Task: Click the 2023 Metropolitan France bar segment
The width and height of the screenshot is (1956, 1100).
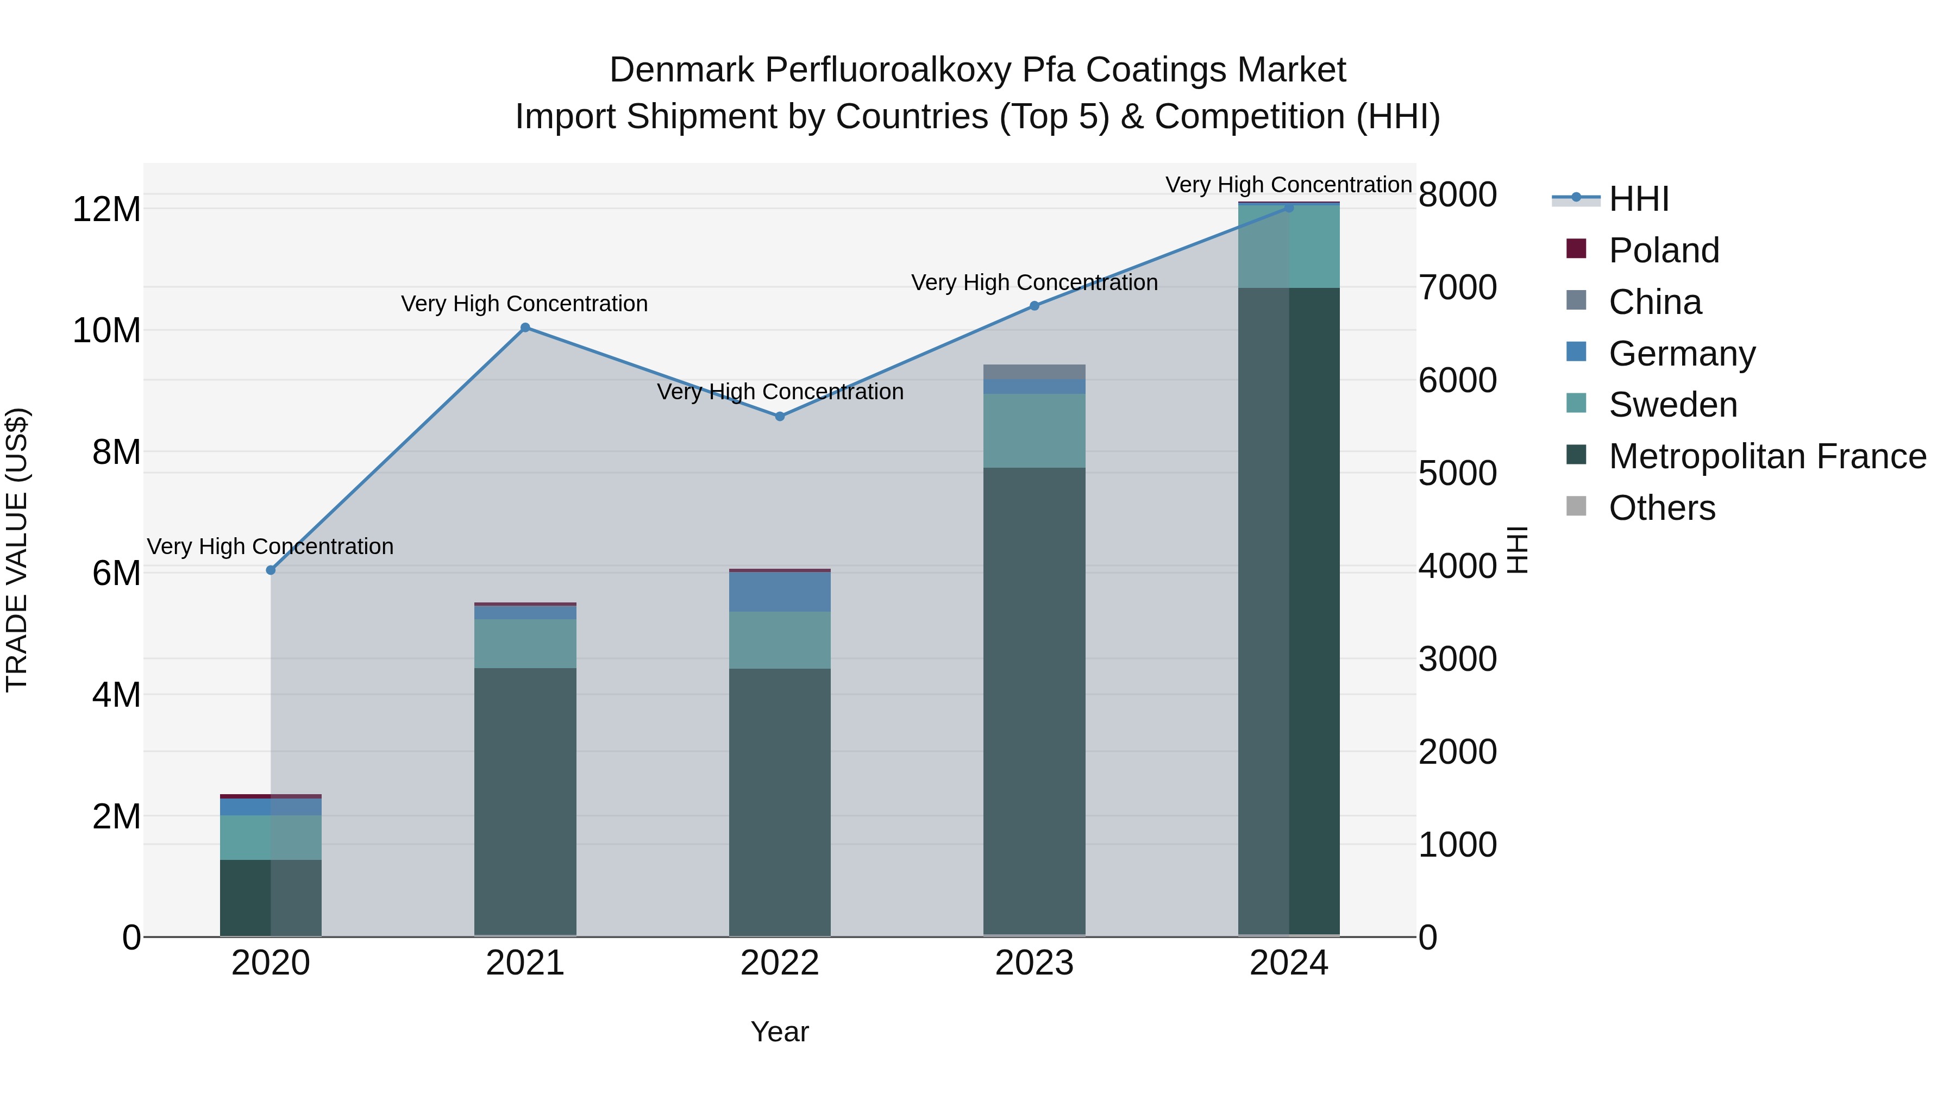Action: tap(1034, 701)
